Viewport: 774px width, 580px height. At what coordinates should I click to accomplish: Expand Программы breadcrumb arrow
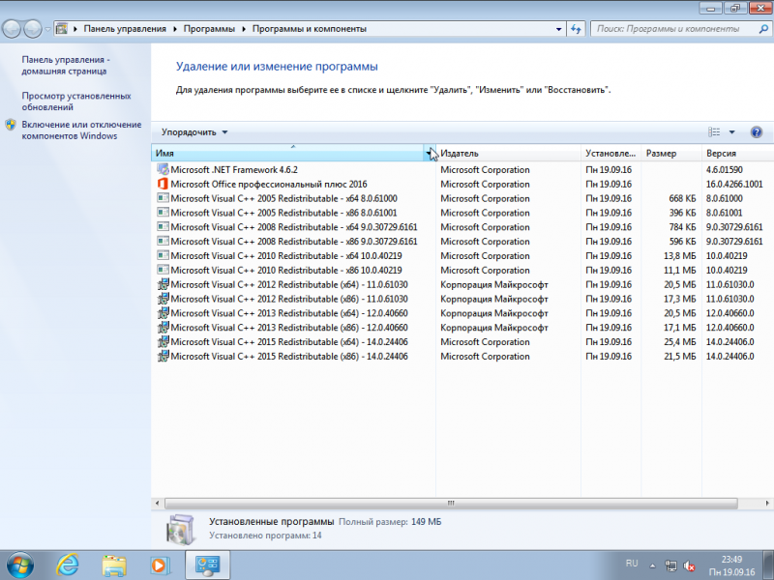244,29
